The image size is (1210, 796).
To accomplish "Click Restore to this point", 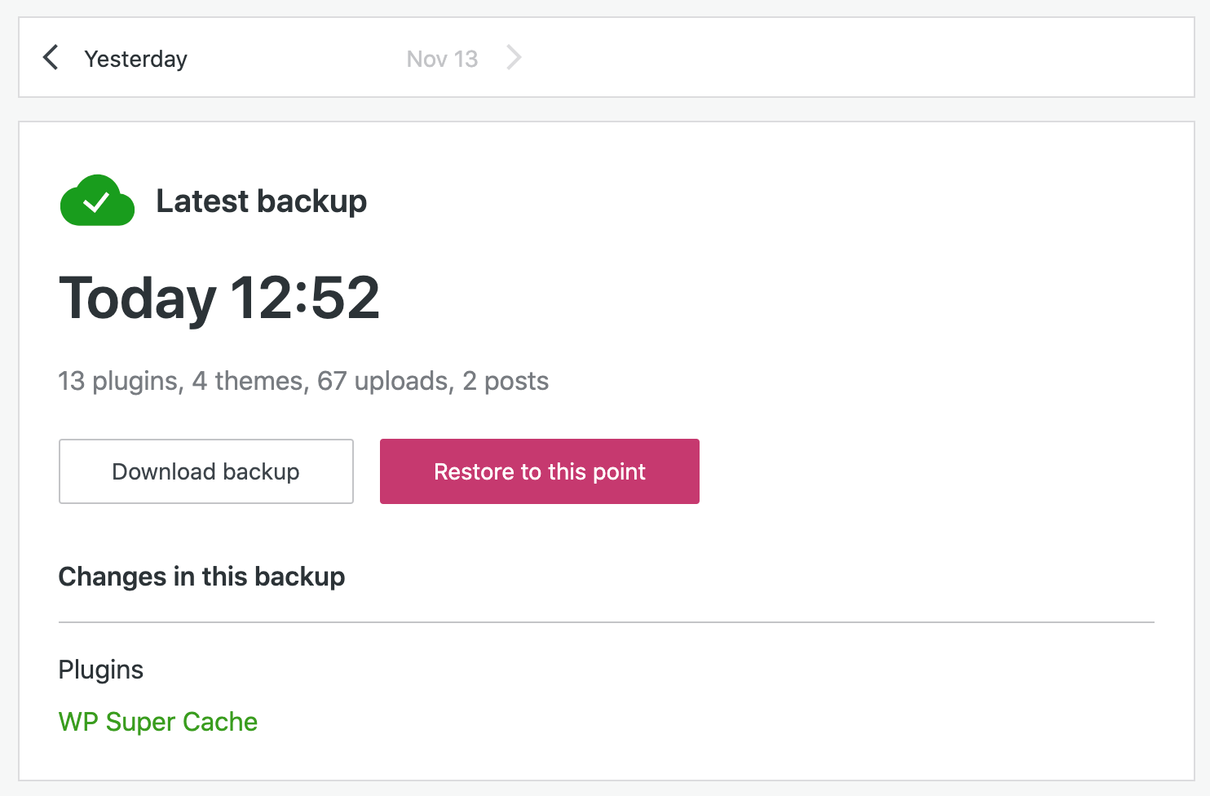I will pyautogui.click(x=539, y=471).
